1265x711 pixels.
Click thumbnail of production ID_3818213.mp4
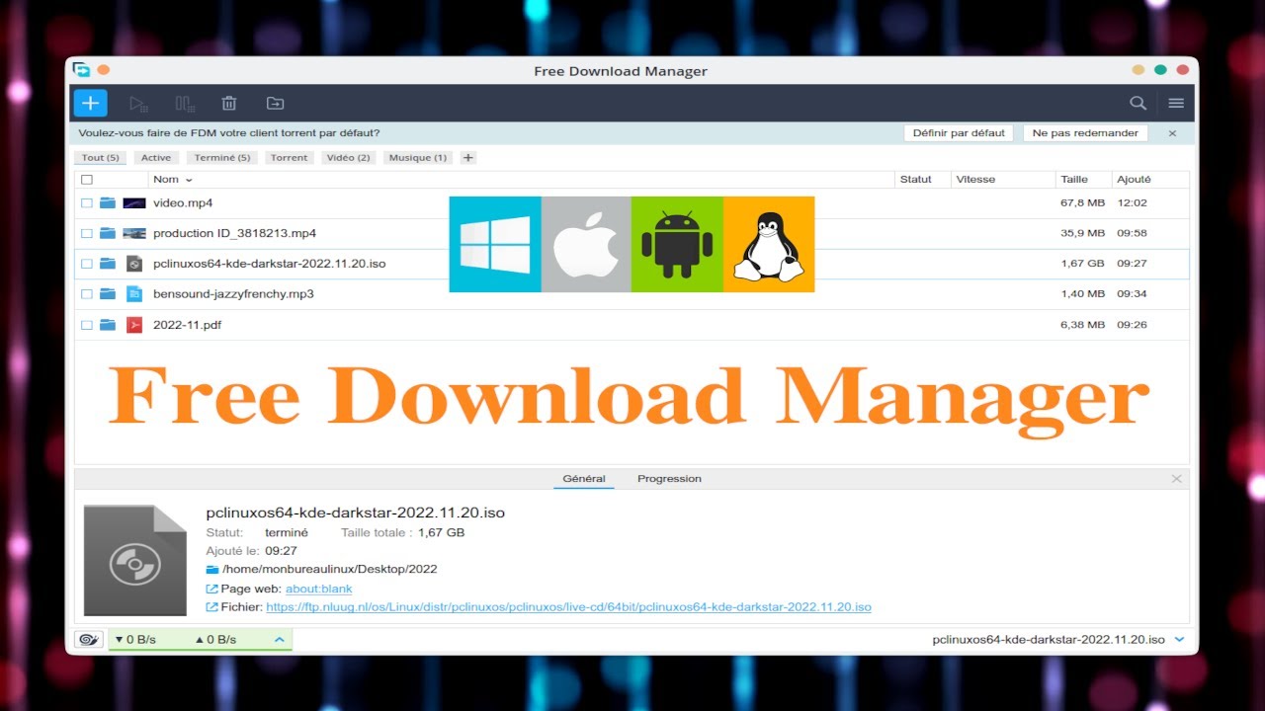coord(134,234)
